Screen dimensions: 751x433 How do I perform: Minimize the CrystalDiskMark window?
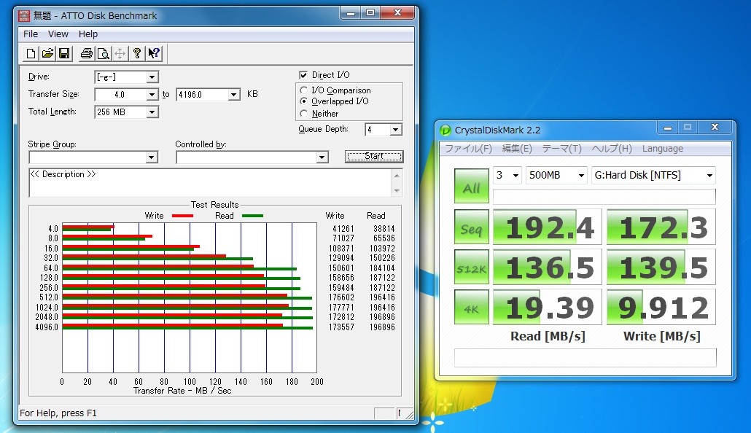[x=668, y=128]
